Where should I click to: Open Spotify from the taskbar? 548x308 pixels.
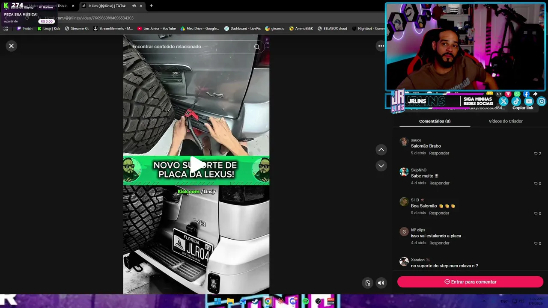click(x=306, y=302)
